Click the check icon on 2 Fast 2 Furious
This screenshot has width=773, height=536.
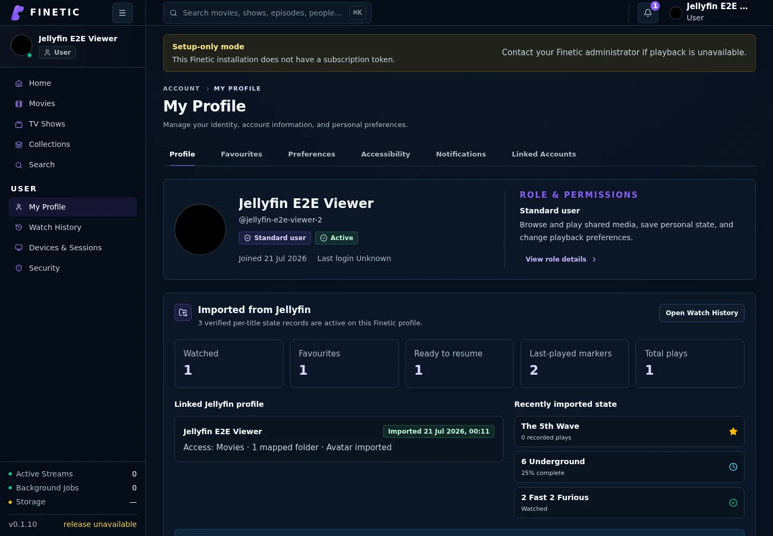pyautogui.click(x=733, y=503)
